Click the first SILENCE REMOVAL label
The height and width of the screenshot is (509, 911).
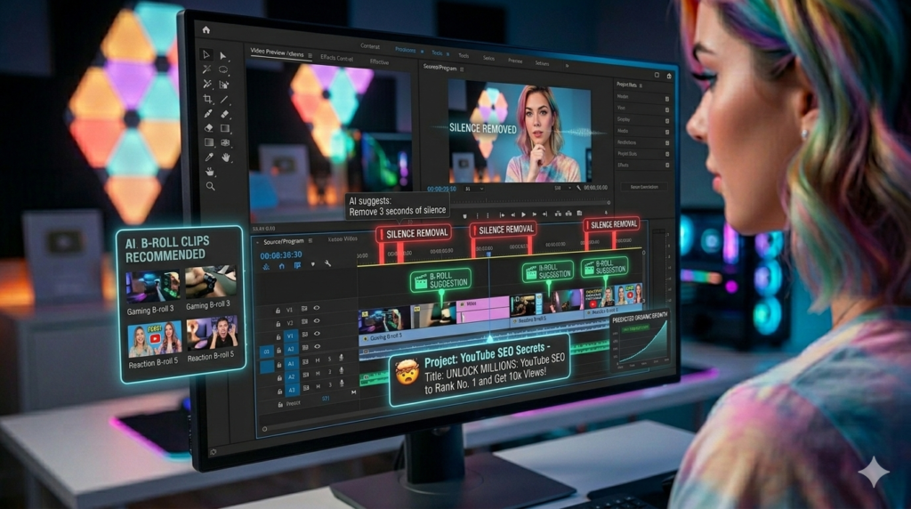[413, 233]
